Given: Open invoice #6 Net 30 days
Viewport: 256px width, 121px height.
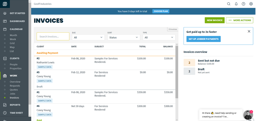Looking at the screenshot, I should (x=105, y=110).
